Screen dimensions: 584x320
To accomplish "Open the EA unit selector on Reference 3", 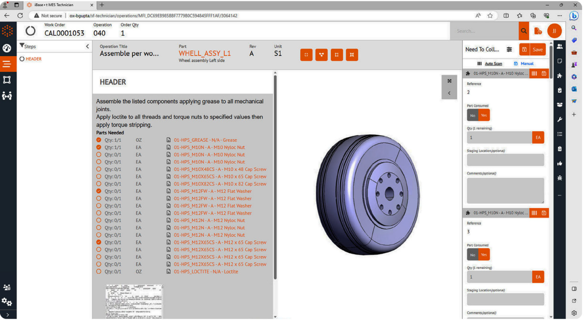I will 538,277.
